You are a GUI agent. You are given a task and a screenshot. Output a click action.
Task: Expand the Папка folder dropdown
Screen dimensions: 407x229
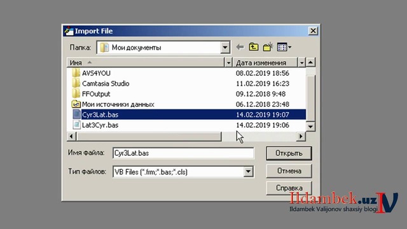coord(225,48)
